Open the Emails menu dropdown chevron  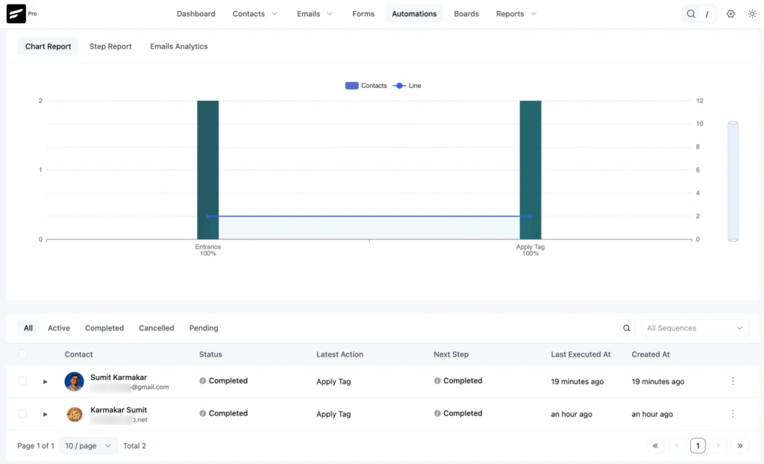coord(329,13)
